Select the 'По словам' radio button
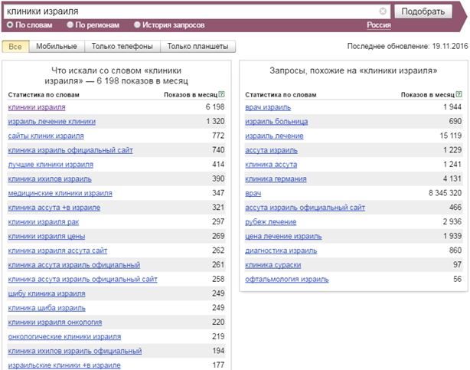This screenshot has height=370, width=470. click(x=10, y=25)
